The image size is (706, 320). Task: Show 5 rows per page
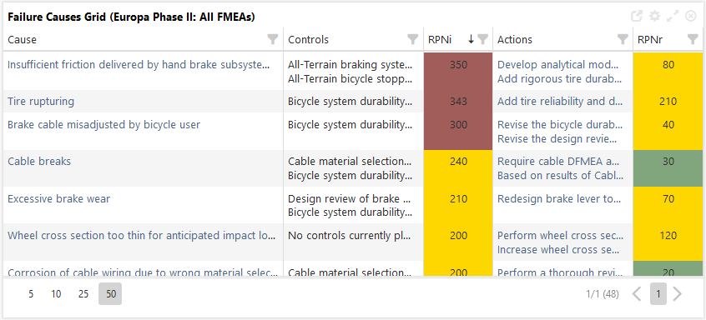click(31, 294)
